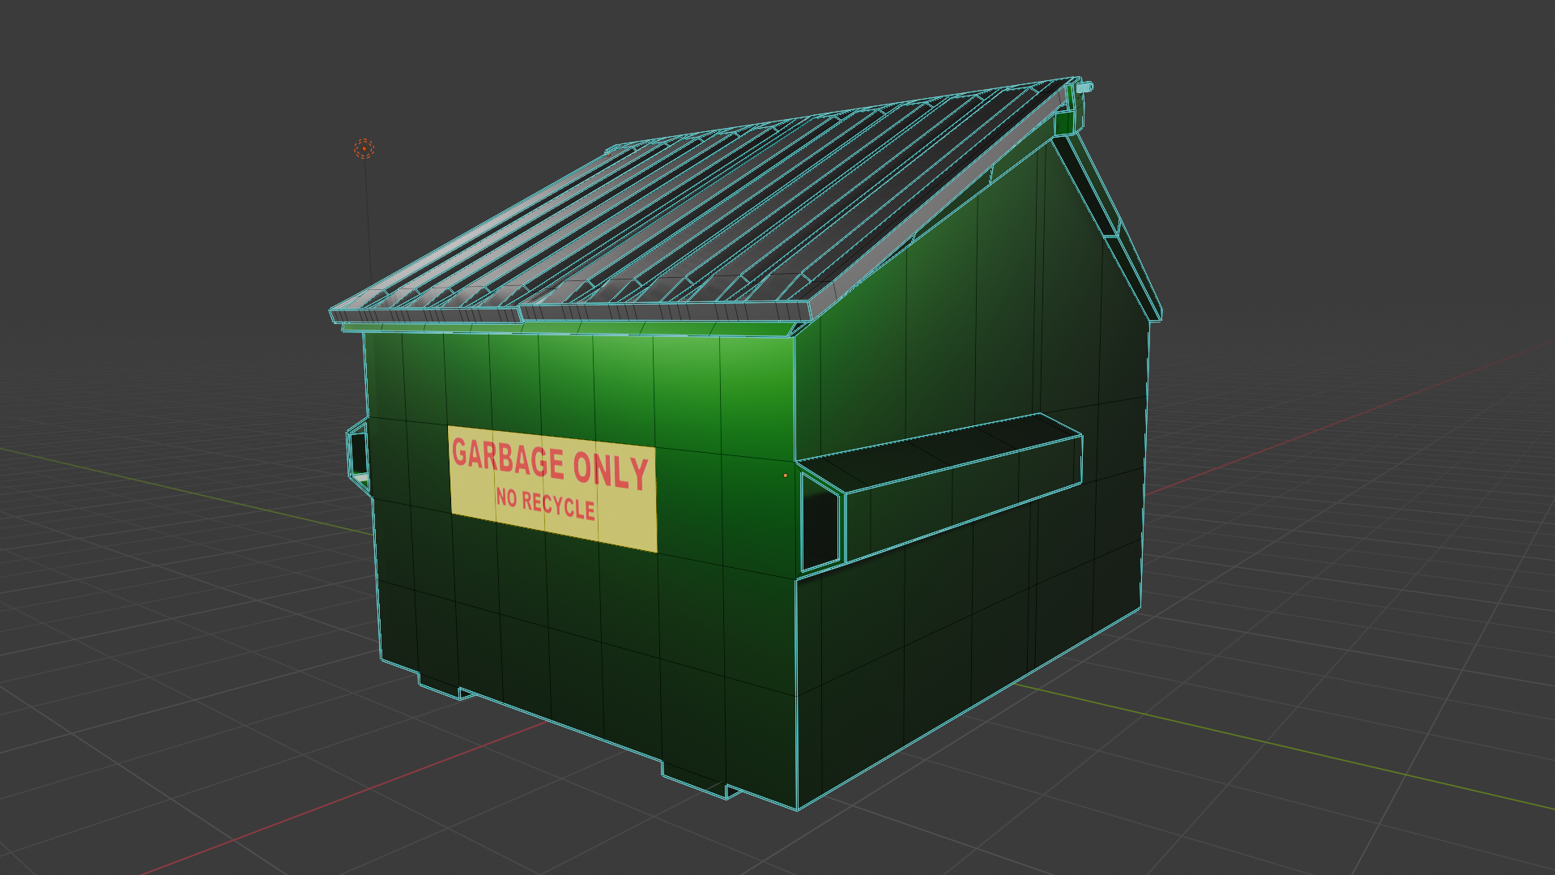
Task: Select the left-side fork pocket
Action: [357, 454]
